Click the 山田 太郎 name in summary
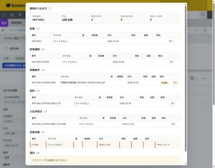Screen dimensions: 215x168 tap(67, 20)
